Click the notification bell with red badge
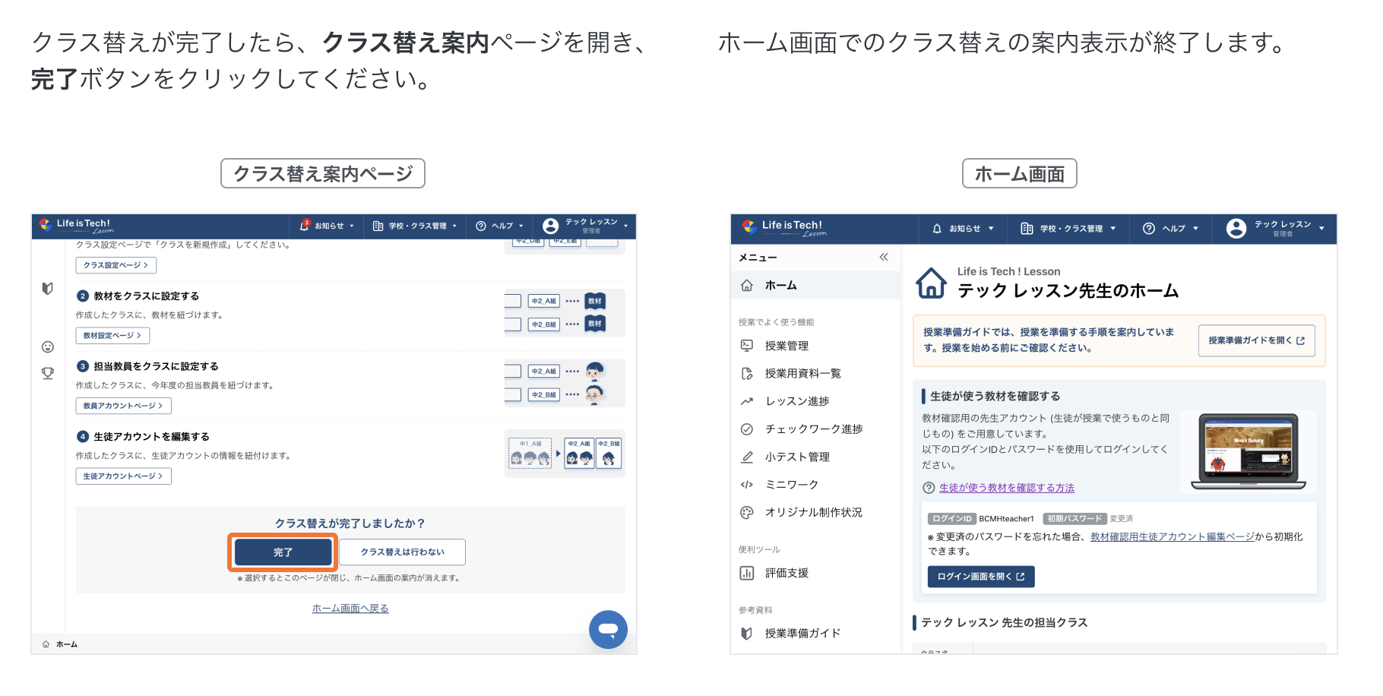This screenshot has width=1383, height=696. (x=305, y=225)
